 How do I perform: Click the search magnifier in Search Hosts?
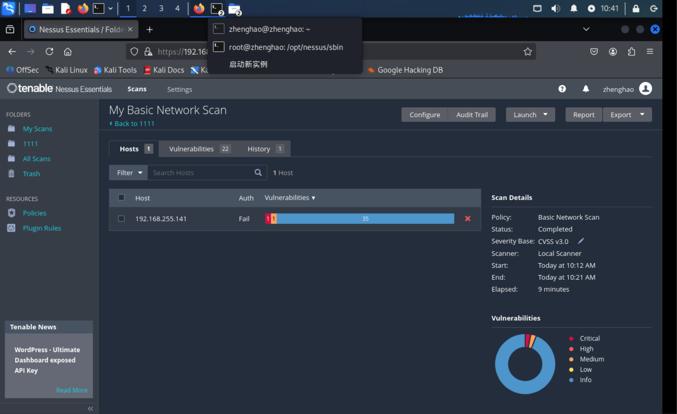(x=258, y=173)
